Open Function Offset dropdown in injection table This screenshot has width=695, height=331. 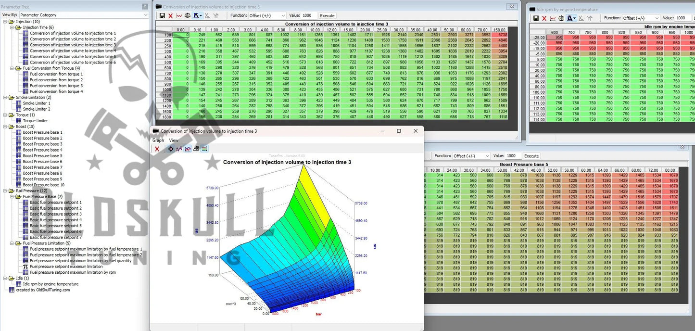click(267, 16)
